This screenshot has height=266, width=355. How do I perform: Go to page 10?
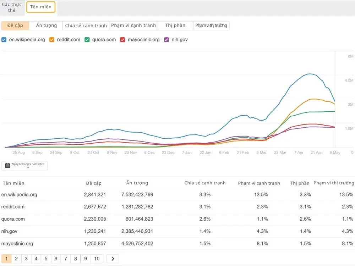[97, 259]
